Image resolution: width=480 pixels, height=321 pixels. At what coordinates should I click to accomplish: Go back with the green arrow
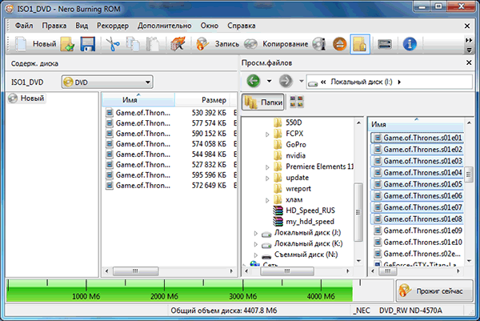(254, 81)
